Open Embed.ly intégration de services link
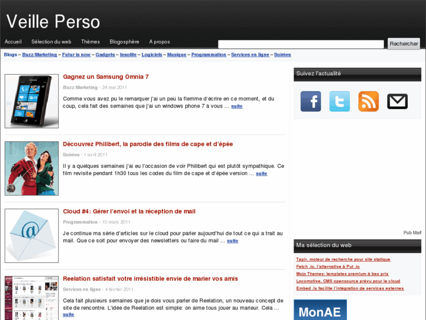This screenshot has width=426, height=320. (x=350, y=288)
